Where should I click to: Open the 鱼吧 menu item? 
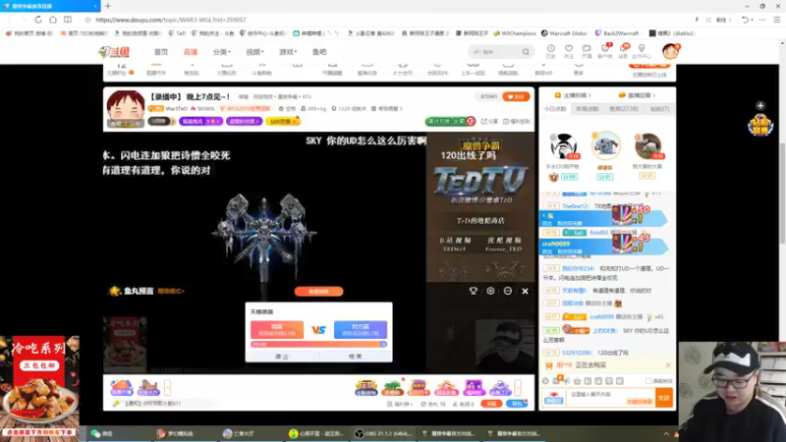[319, 52]
